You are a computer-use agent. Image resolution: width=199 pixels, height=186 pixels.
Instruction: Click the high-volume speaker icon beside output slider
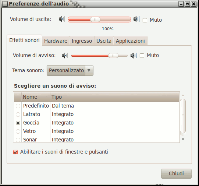(x=136, y=19)
